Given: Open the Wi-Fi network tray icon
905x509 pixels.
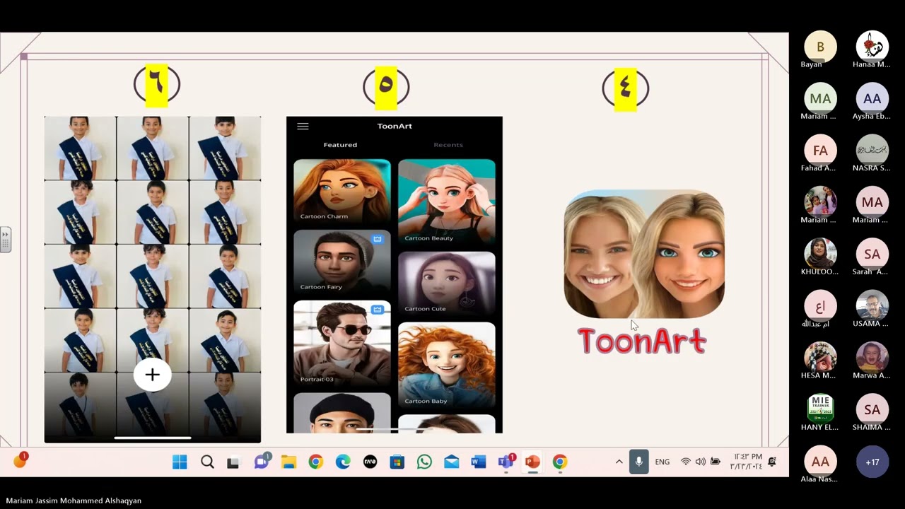Looking at the screenshot, I should point(685,462).
